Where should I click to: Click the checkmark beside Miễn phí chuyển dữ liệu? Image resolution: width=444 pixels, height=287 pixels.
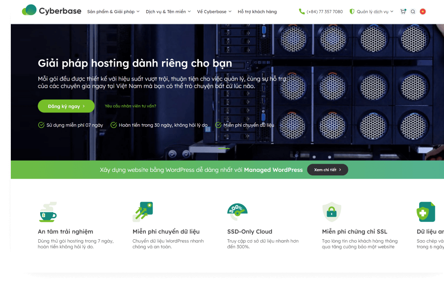(x=218, y=125)
